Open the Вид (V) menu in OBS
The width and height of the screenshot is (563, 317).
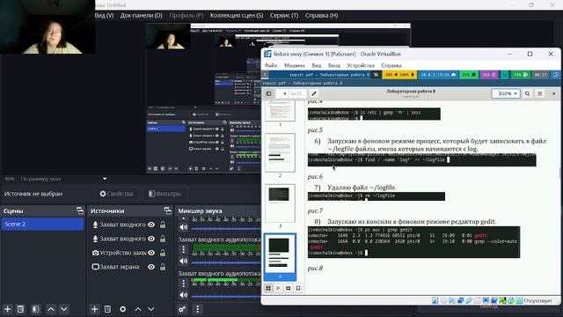(104, 16)
